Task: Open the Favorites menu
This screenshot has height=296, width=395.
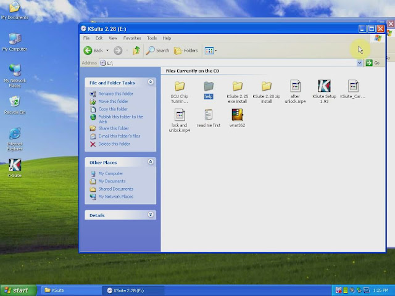Action: [132, 38]
